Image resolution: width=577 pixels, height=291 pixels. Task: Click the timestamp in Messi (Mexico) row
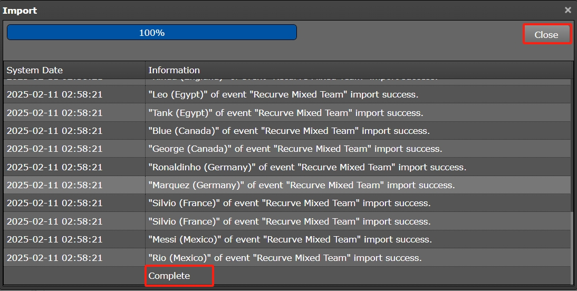click(x=54, y=239)
